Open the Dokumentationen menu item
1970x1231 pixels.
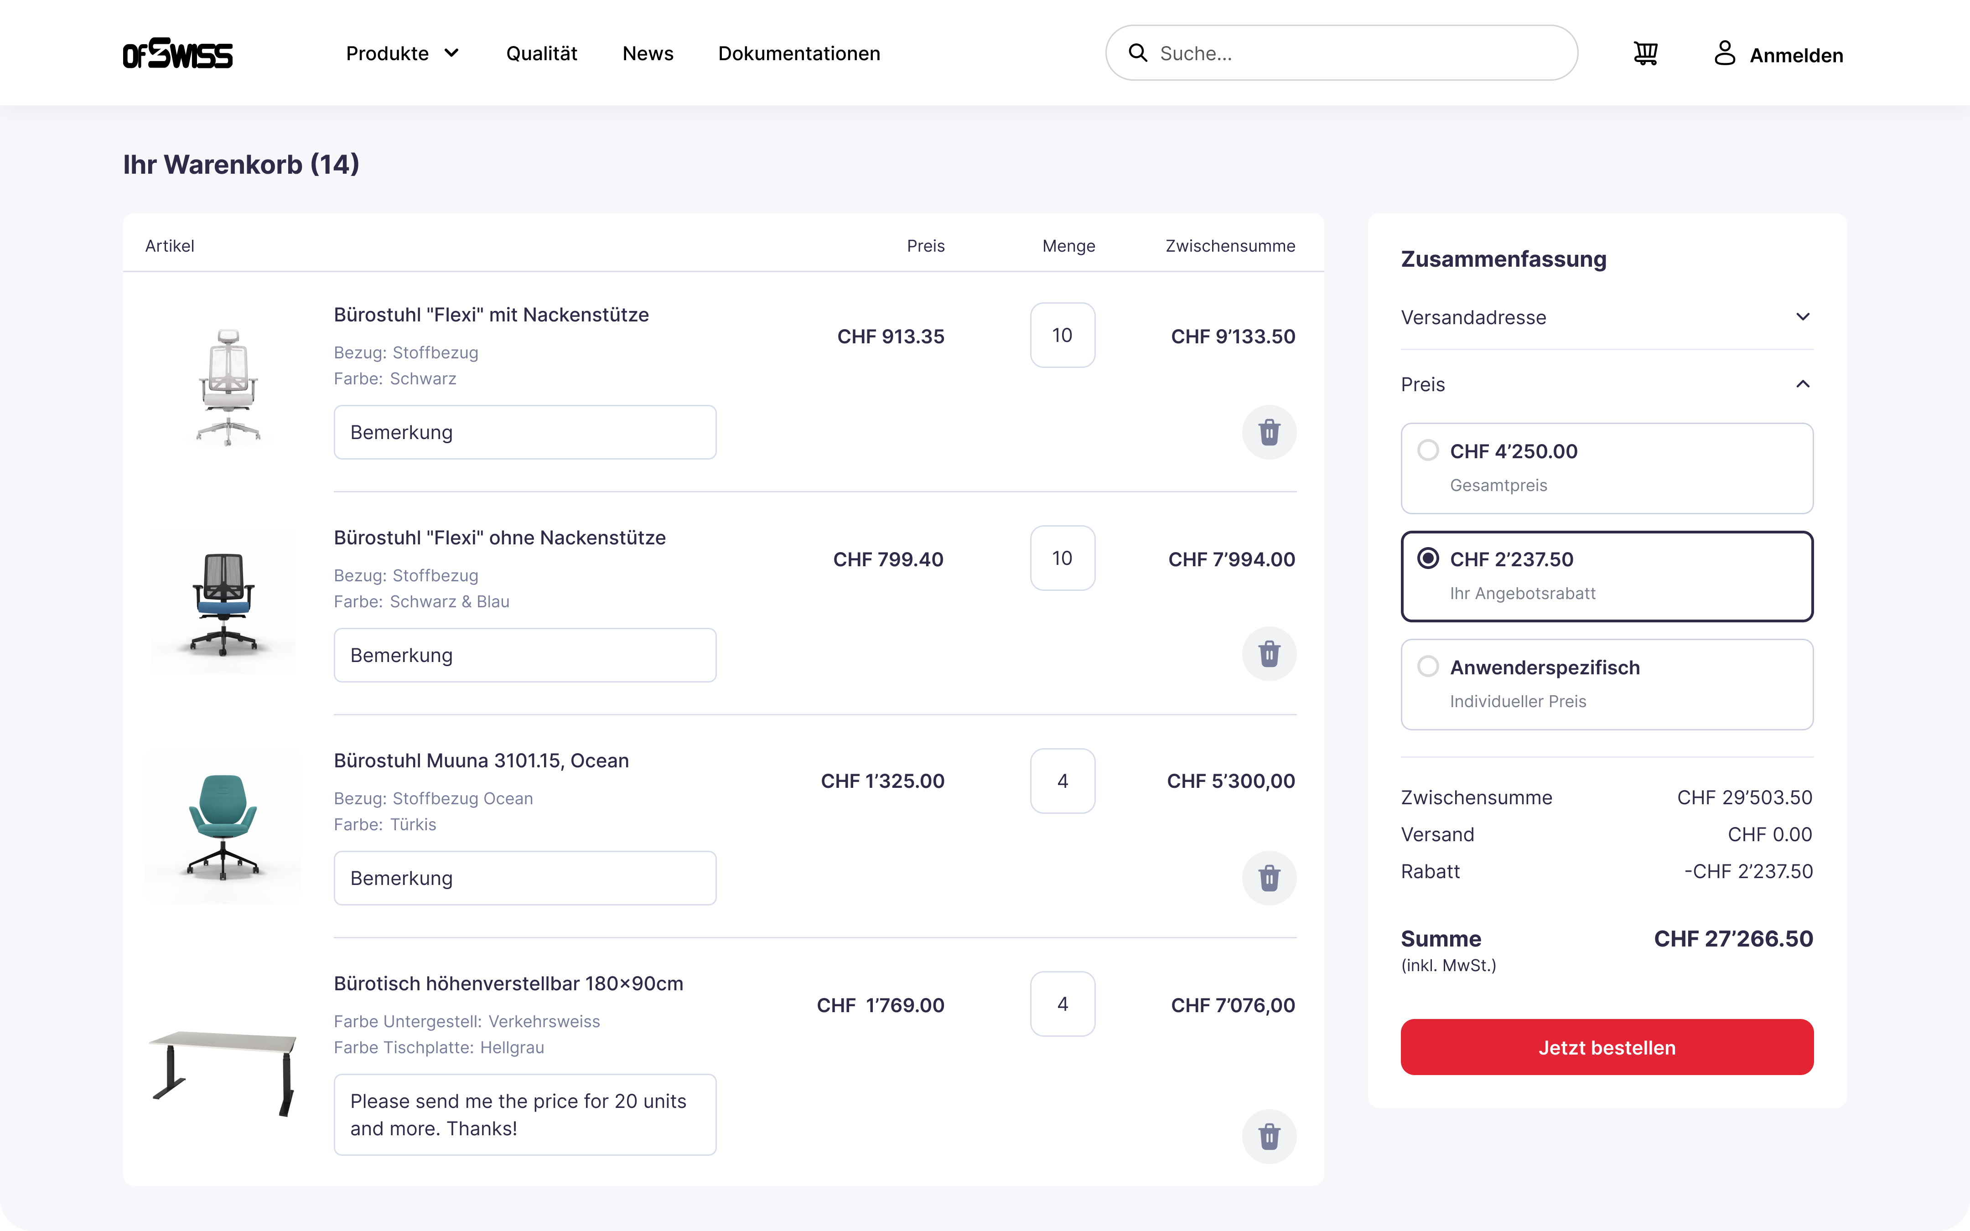(798, 54)
